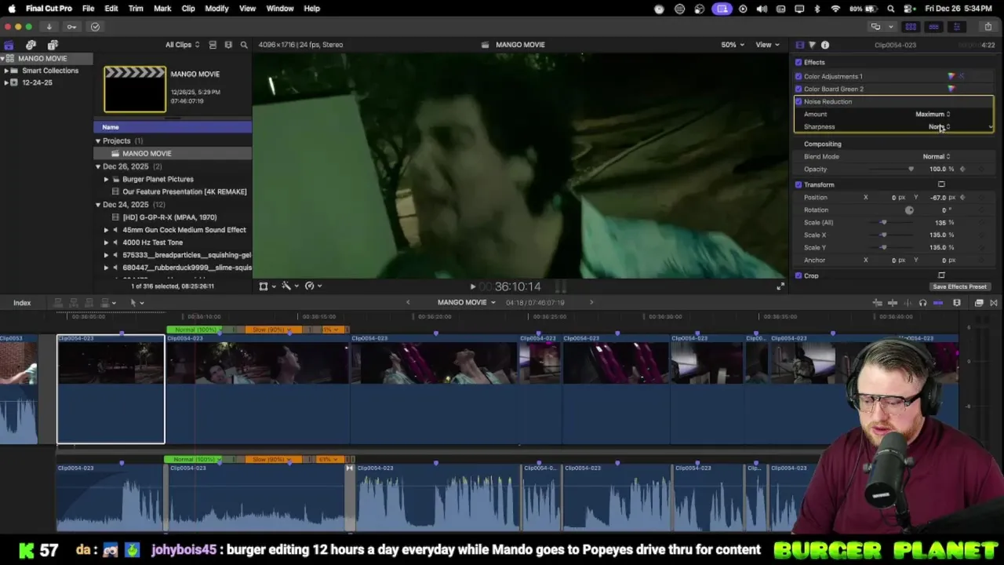Open the color inspector triangle icon
The image size is (1004, 565).
(812, 45)
